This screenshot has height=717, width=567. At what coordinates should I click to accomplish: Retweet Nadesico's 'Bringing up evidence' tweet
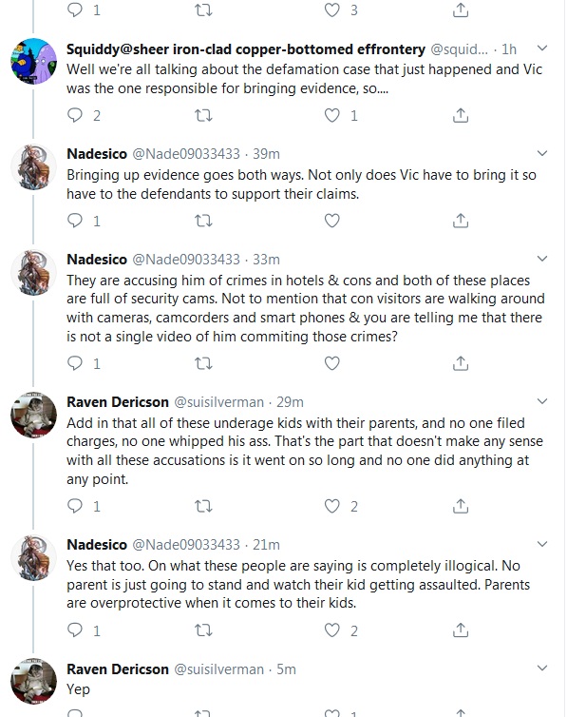coord(203,221)
